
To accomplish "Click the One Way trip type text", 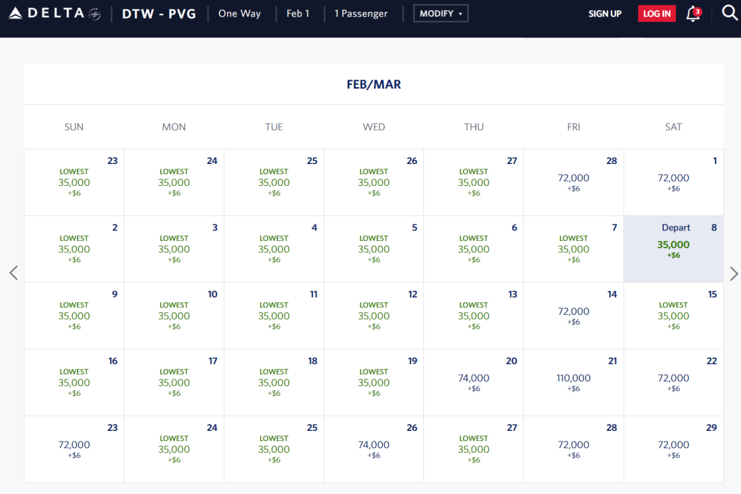I will point(239,14).
